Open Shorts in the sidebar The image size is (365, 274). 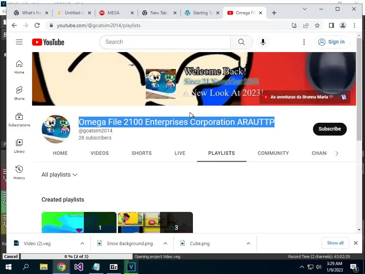[x=19, y=93]
